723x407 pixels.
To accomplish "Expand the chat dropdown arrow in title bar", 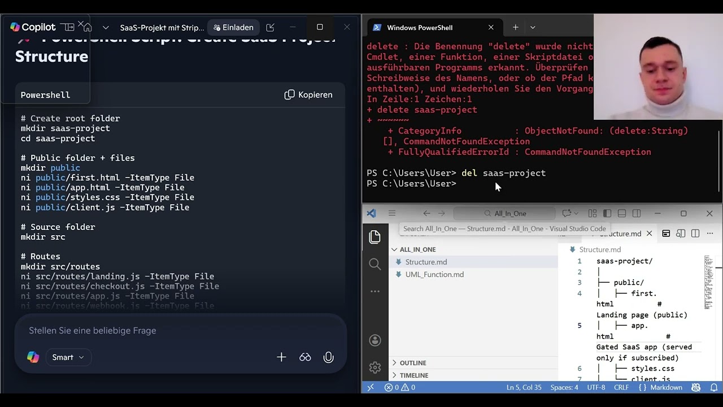I will point(576,213).
